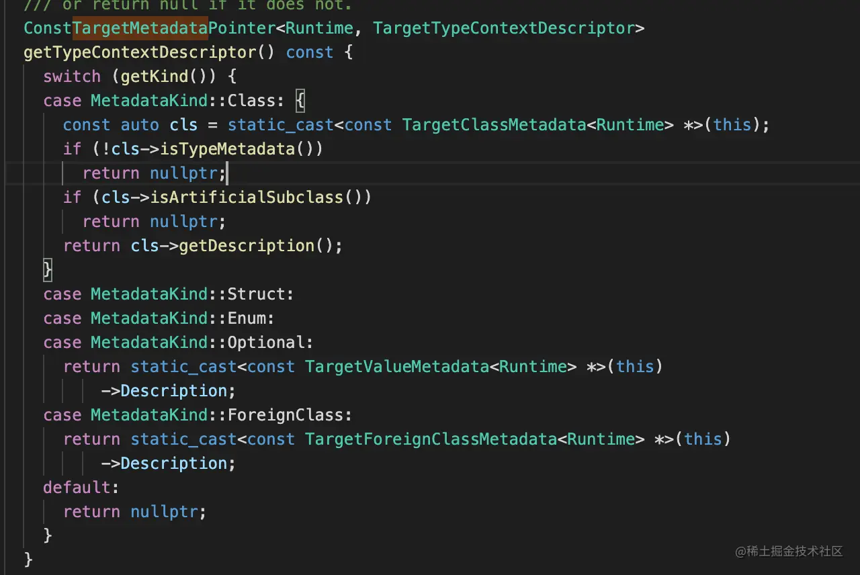Click the ForeignClass case label

click(198, 415)
